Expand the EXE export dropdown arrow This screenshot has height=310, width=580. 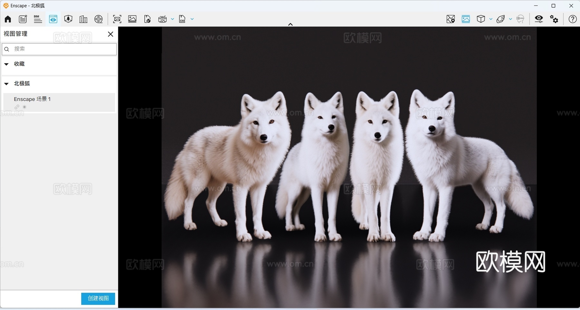(x=192, y=19)
